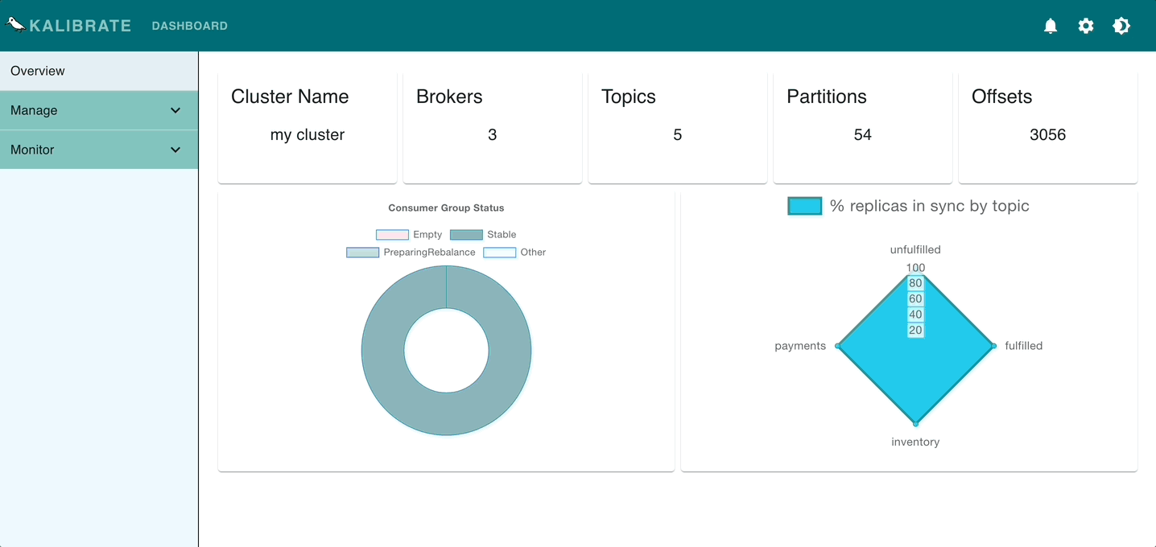
Task: Click the fulfilled radar data point
Action: pyautogui.click(x=993, y=346)
